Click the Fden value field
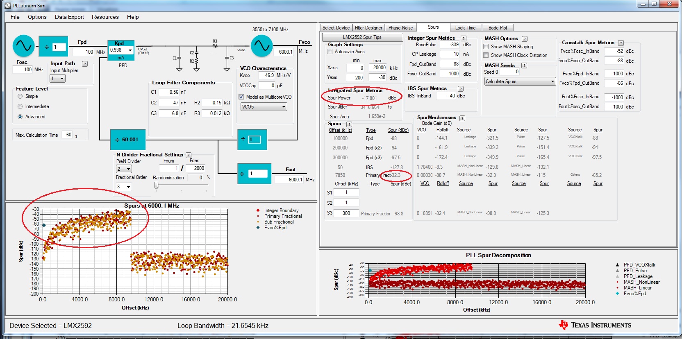682x339 pixels. pos(195,168)
